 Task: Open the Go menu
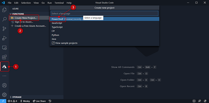point(43,3)
